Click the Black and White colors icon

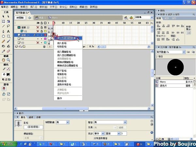coord(3,79)
